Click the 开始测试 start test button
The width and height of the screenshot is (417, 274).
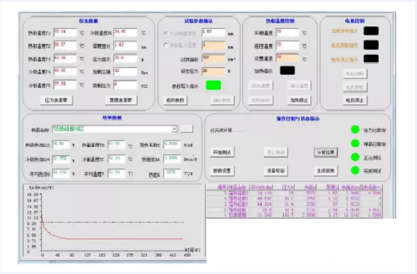click(222, 152)
